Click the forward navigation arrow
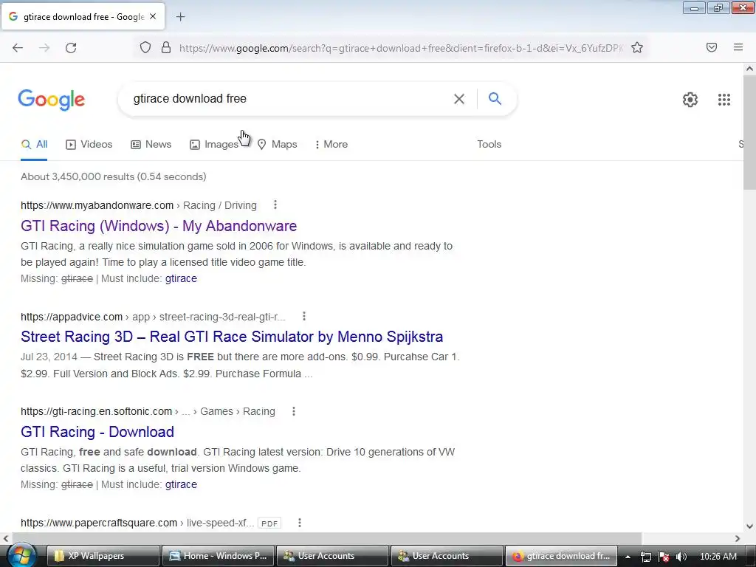Image resolution: width=756 pixels, height=567 pixels. (x=44, y=48)
